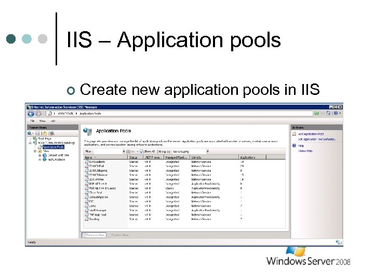
Task: Sort by the Name column header
Action: click(x=105, y=158)
